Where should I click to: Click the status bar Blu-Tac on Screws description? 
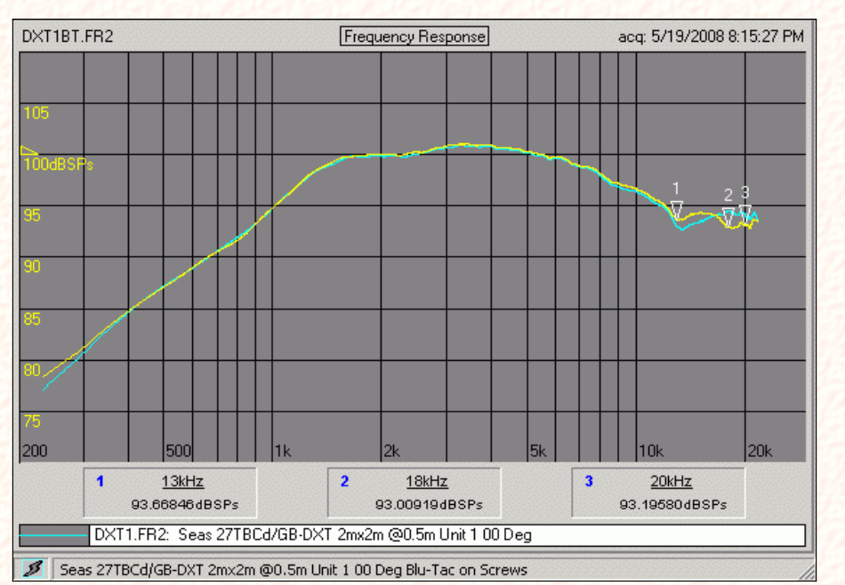pyautogui.click(x=294, y=570)
